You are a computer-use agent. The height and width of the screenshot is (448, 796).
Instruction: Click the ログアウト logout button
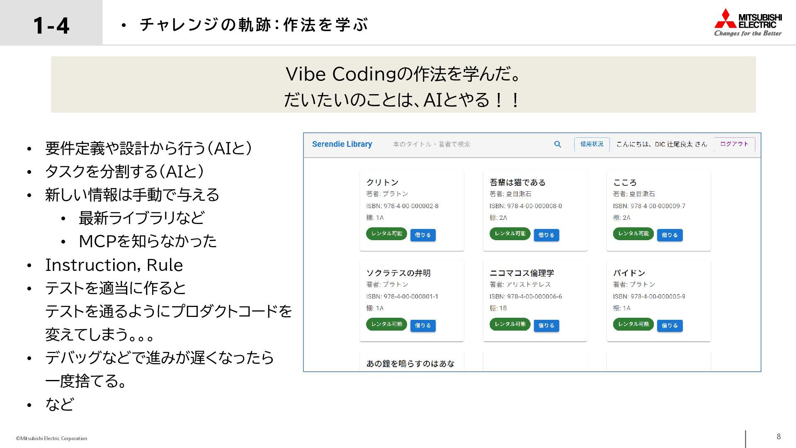[734, 144]
